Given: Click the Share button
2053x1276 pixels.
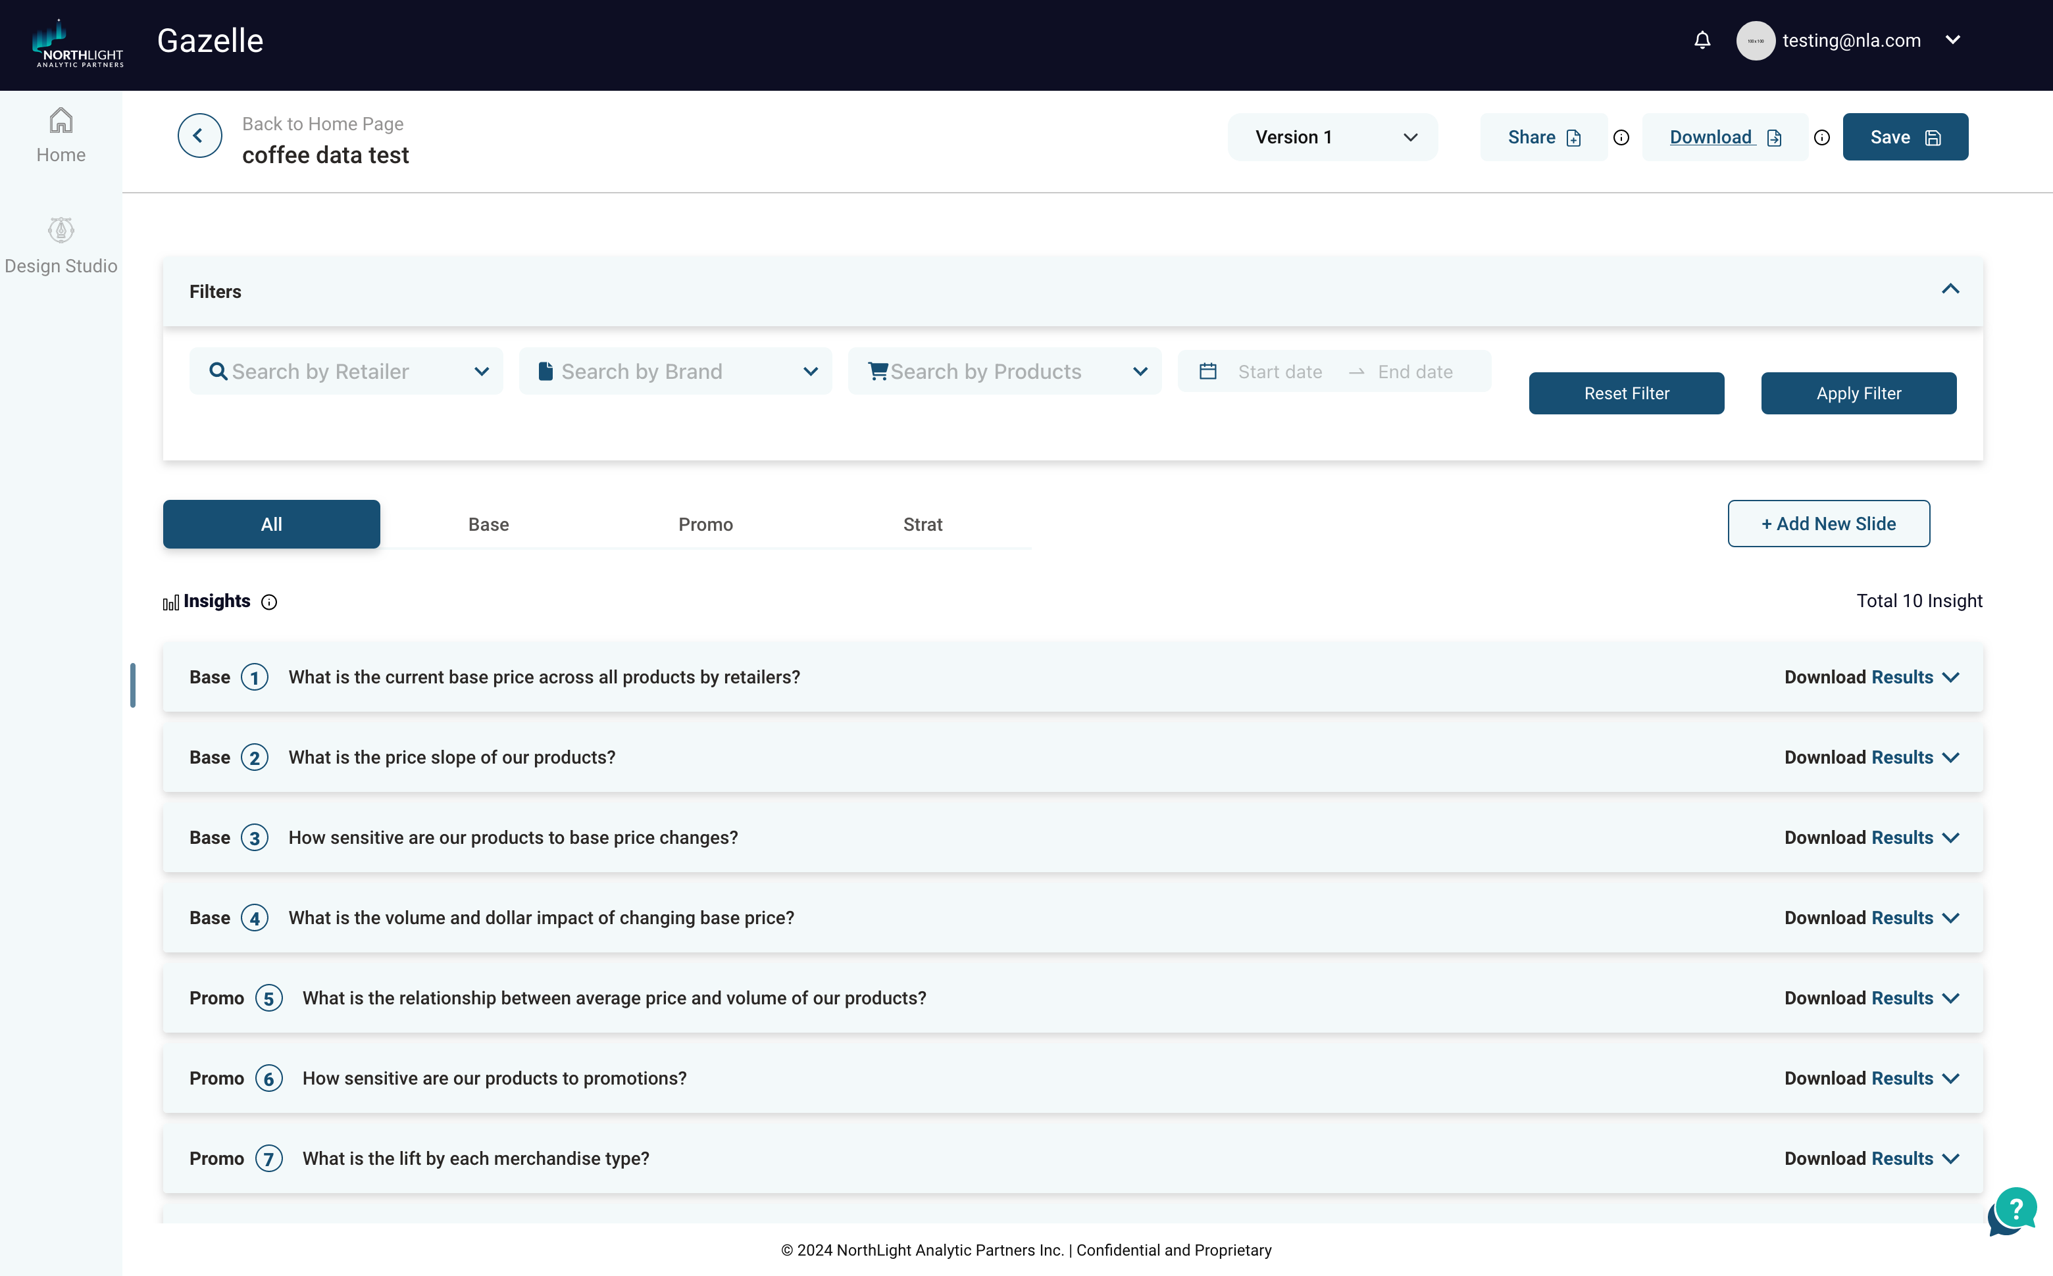Looking at the screenshot, I should (1543, 137).
